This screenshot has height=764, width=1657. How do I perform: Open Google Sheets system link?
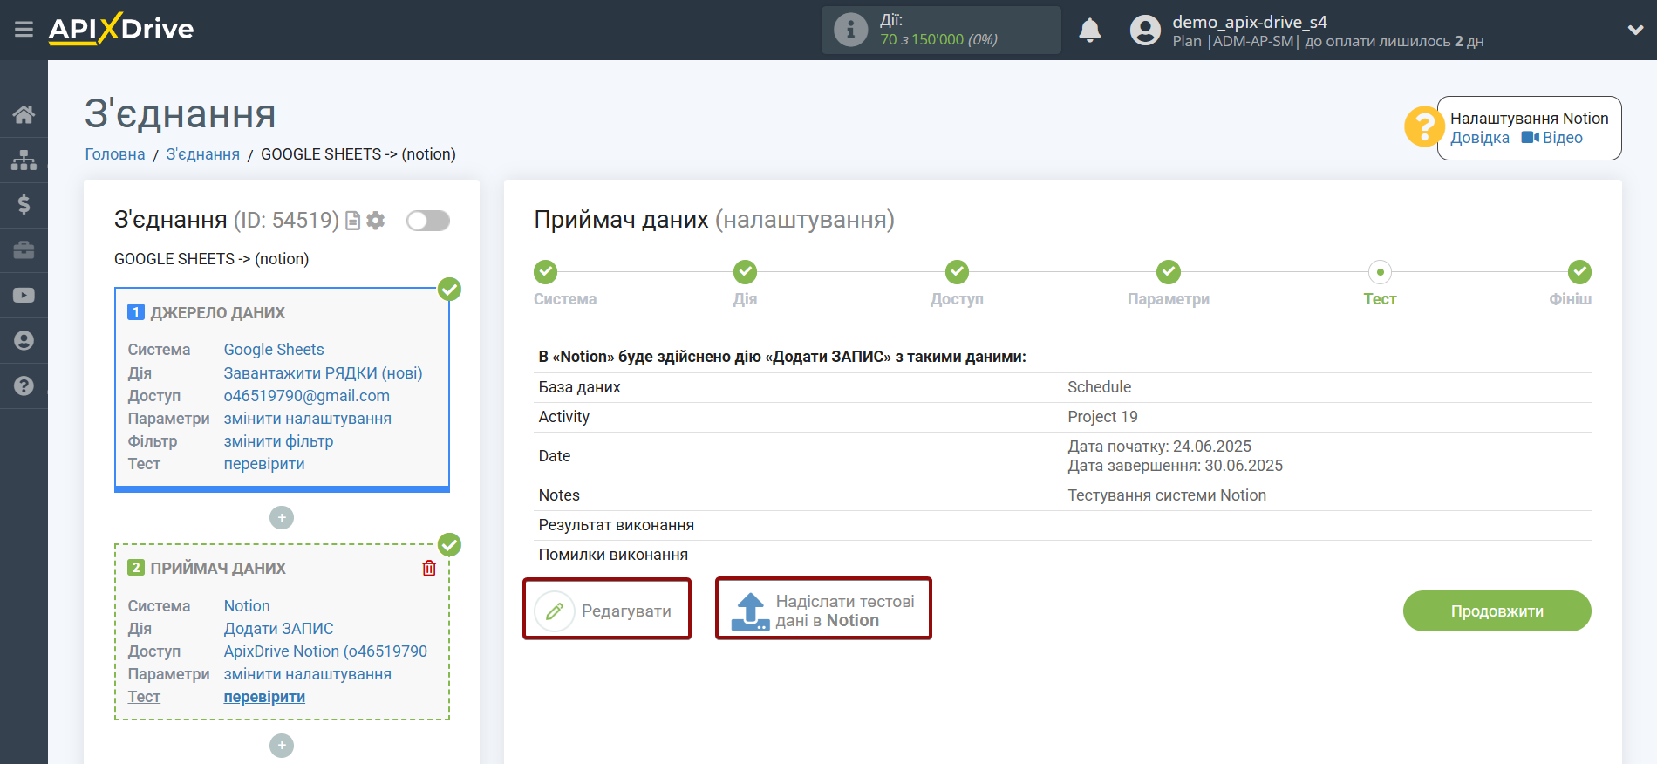[274, 350]
